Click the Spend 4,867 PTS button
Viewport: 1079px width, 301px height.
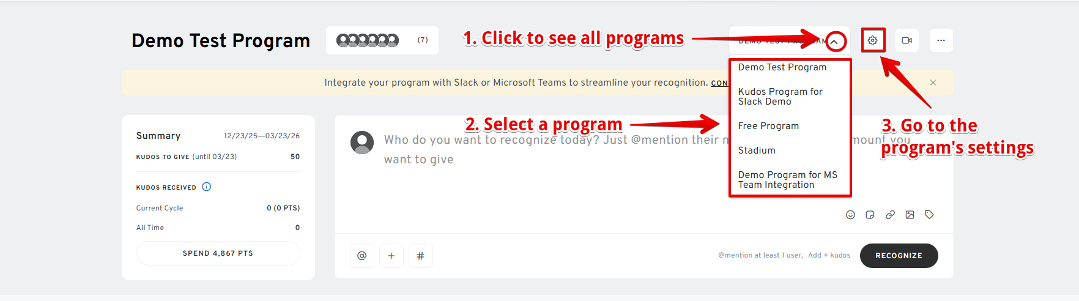[218, 253]
